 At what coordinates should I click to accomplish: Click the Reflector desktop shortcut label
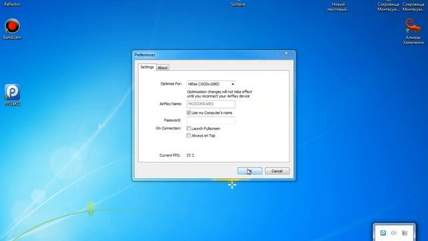(12, 5)
